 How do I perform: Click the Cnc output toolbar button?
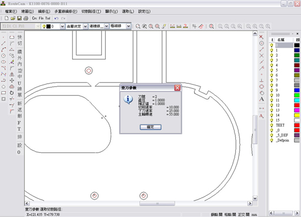click(x=35, y=18)
